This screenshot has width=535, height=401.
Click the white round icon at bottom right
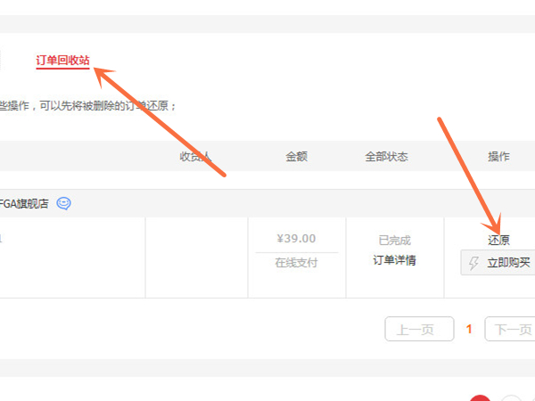coord(511,397)
